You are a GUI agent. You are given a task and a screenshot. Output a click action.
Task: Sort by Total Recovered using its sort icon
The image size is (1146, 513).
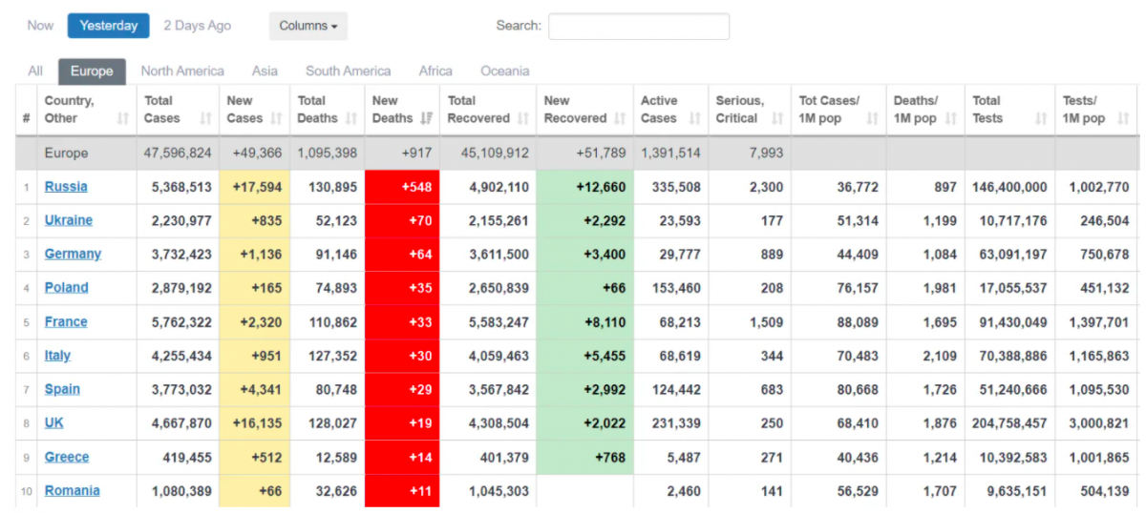click(x=523, y=118)
